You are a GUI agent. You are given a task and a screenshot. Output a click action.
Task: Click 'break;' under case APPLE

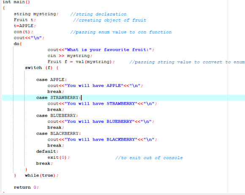(x=56, y=92)
